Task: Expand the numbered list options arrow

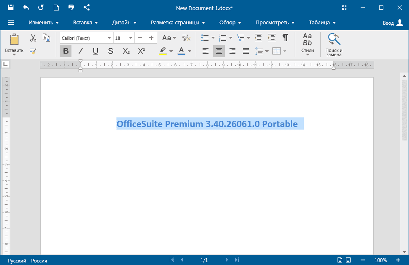Action: pos(231,38)
